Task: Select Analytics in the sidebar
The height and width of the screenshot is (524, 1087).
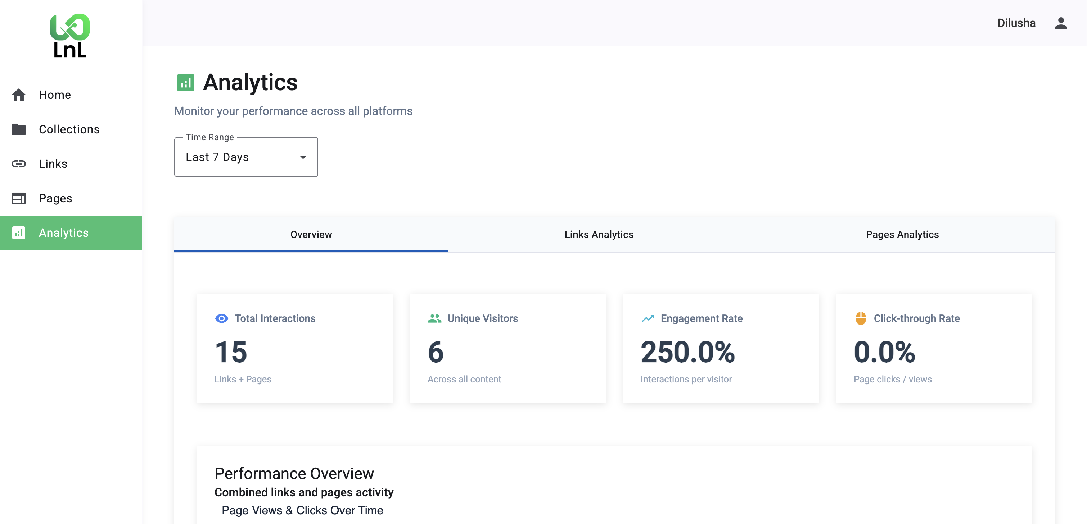Action: coord(71,233)
